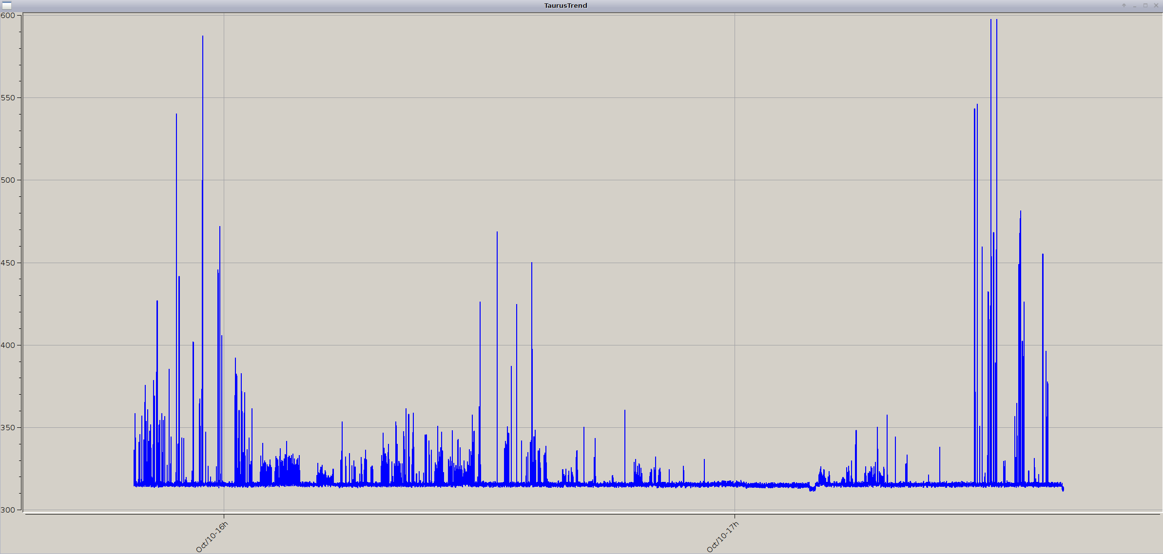
Task: Click the 500 Y-axis tick label
Action: (x=8, y=180)
